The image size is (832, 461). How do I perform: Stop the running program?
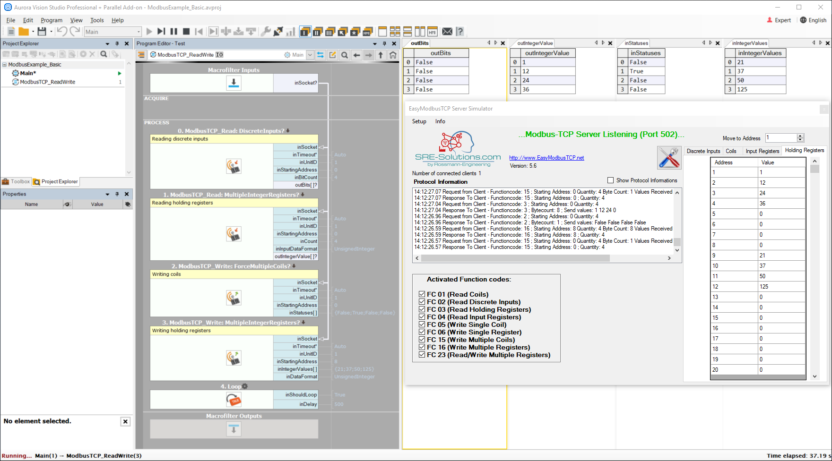click(186, 32)
